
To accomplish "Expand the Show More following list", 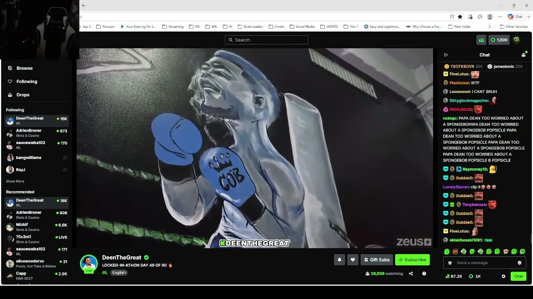I will coord(15,181).
